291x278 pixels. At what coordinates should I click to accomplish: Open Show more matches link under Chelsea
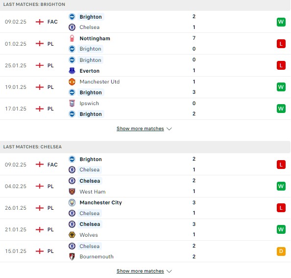point(140,271)
